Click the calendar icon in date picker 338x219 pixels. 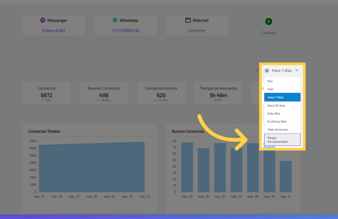267,71
